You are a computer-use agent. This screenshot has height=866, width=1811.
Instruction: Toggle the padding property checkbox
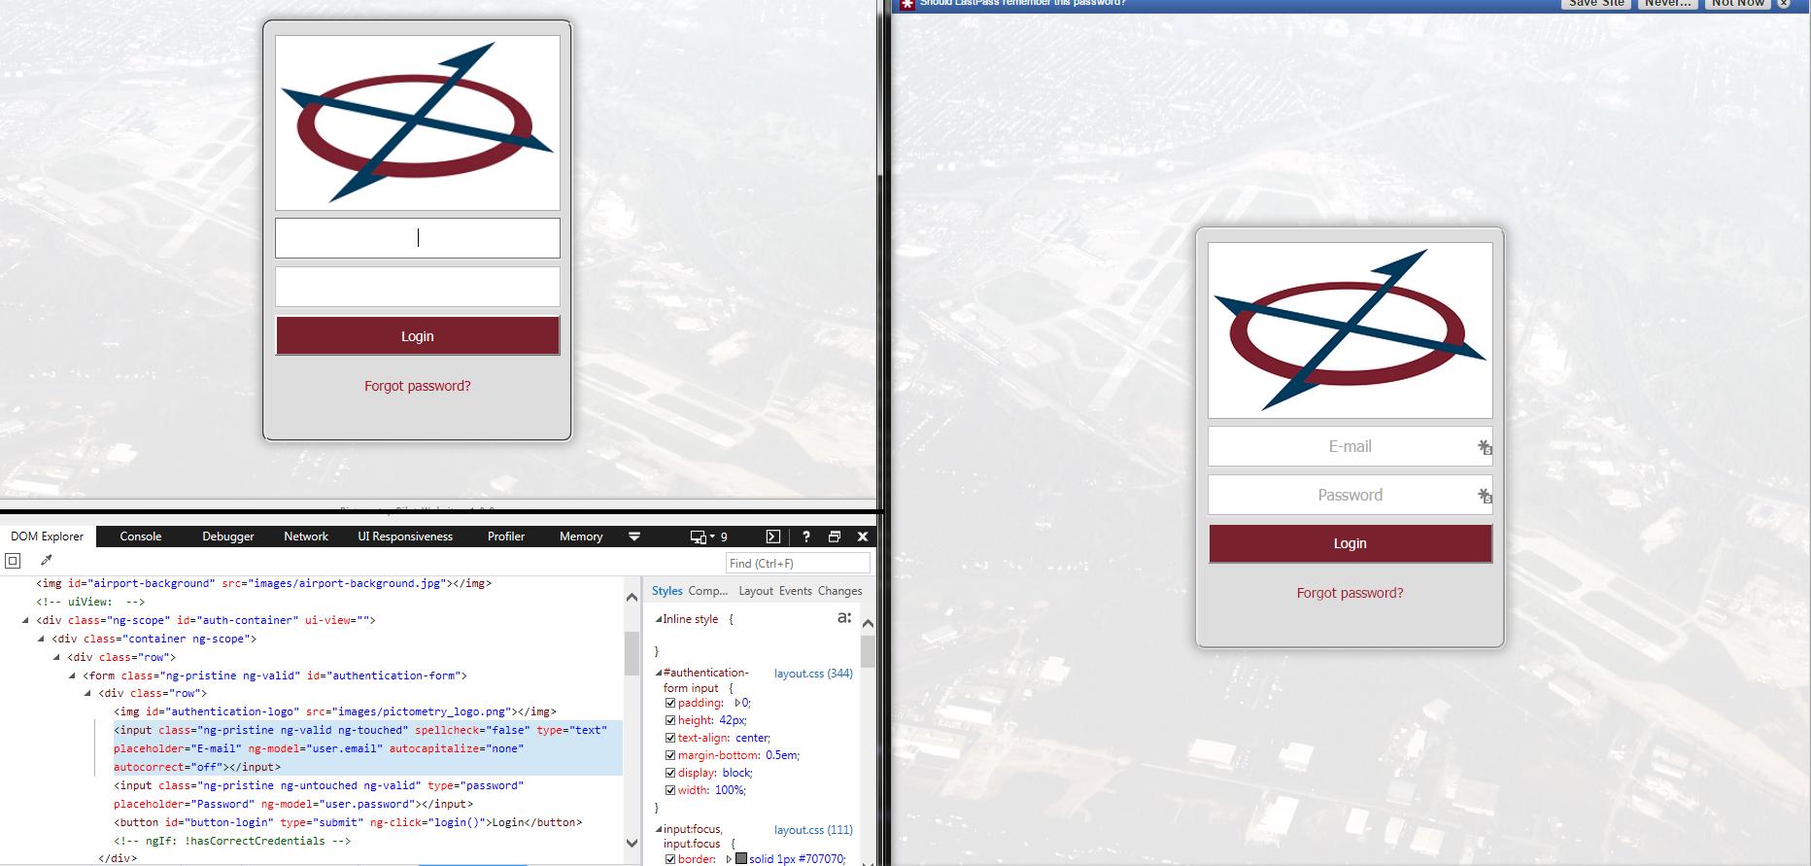(x=670, y=703)
